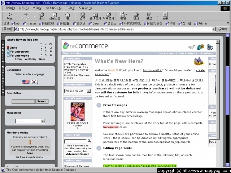Open Favorites (즐겨찾기) toolbar icon
Screen dimensions: 231x173
click(x=95, y=16)
